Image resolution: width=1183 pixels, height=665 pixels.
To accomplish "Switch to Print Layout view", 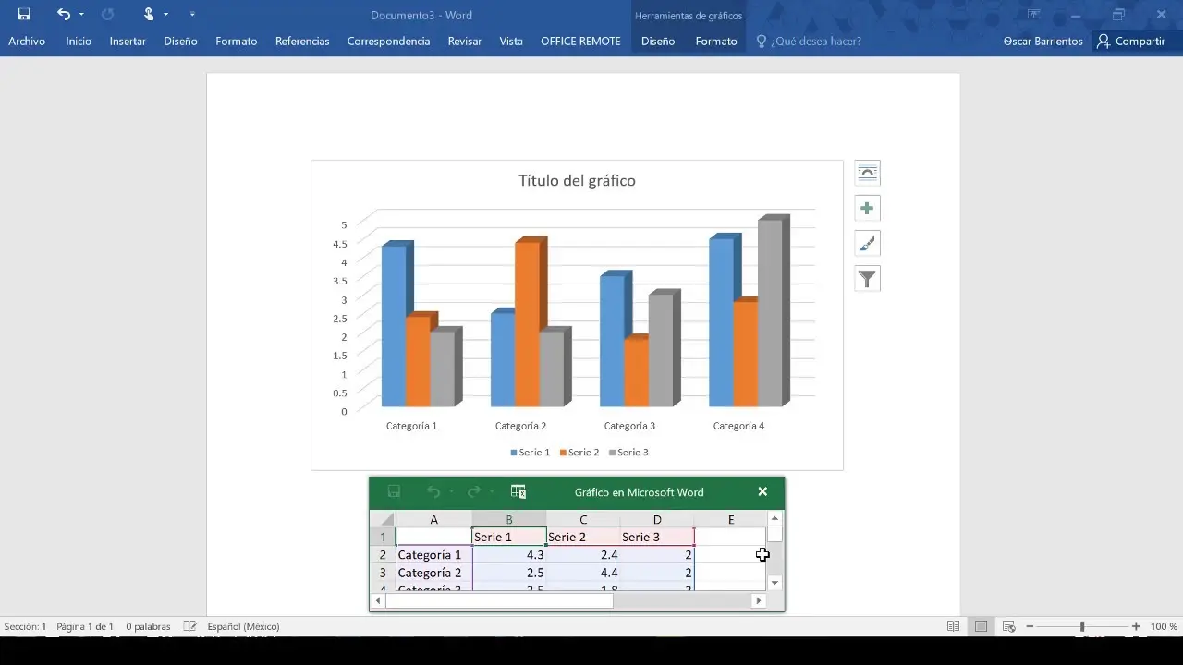I will click(x=981, y=626).
